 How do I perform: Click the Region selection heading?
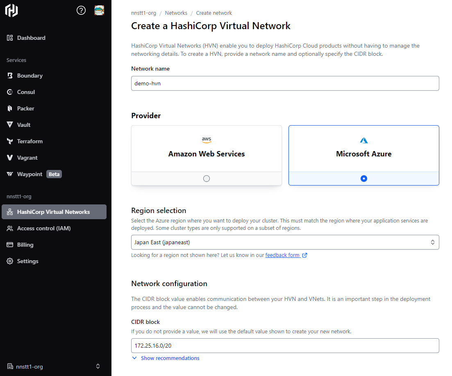[x=159, y=211]
